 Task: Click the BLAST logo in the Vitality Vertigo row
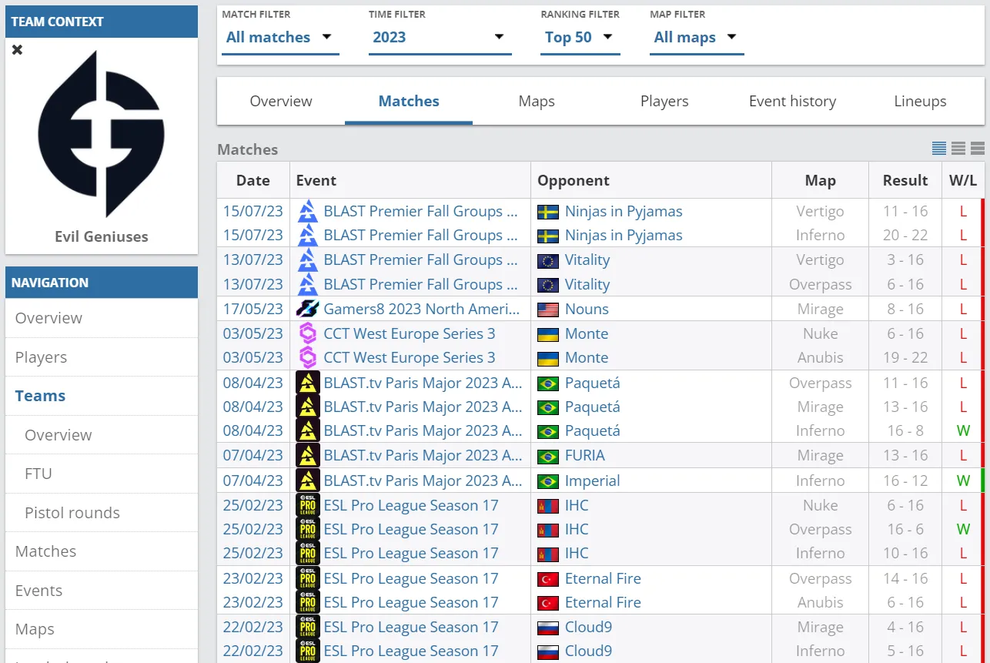tap(308, 260)
